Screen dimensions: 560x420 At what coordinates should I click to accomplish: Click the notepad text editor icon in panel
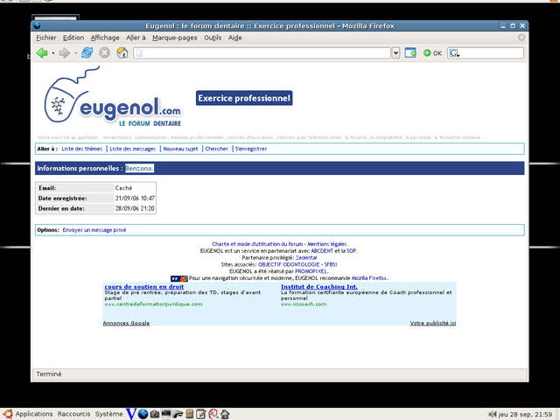click(x=200, y=414)
